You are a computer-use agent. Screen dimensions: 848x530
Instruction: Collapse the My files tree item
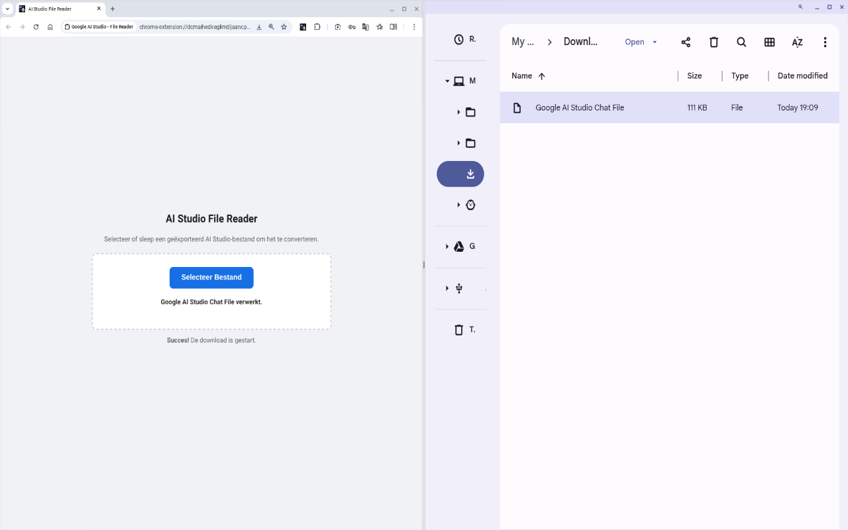coord(447,81)
